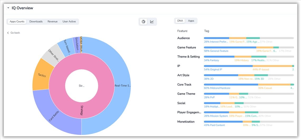301x140 pixels.
Task: Click orange segment of IP bar
Action: (272, 66)
